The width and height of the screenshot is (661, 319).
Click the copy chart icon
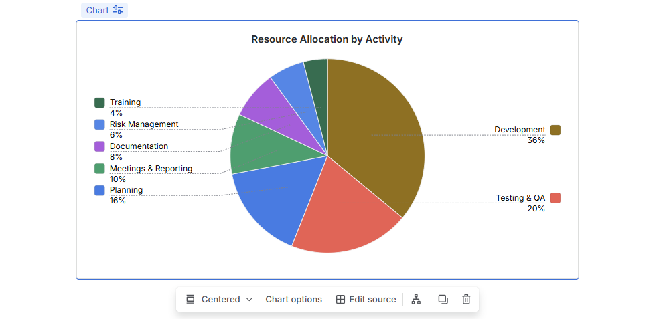click(x=443, y=300)
